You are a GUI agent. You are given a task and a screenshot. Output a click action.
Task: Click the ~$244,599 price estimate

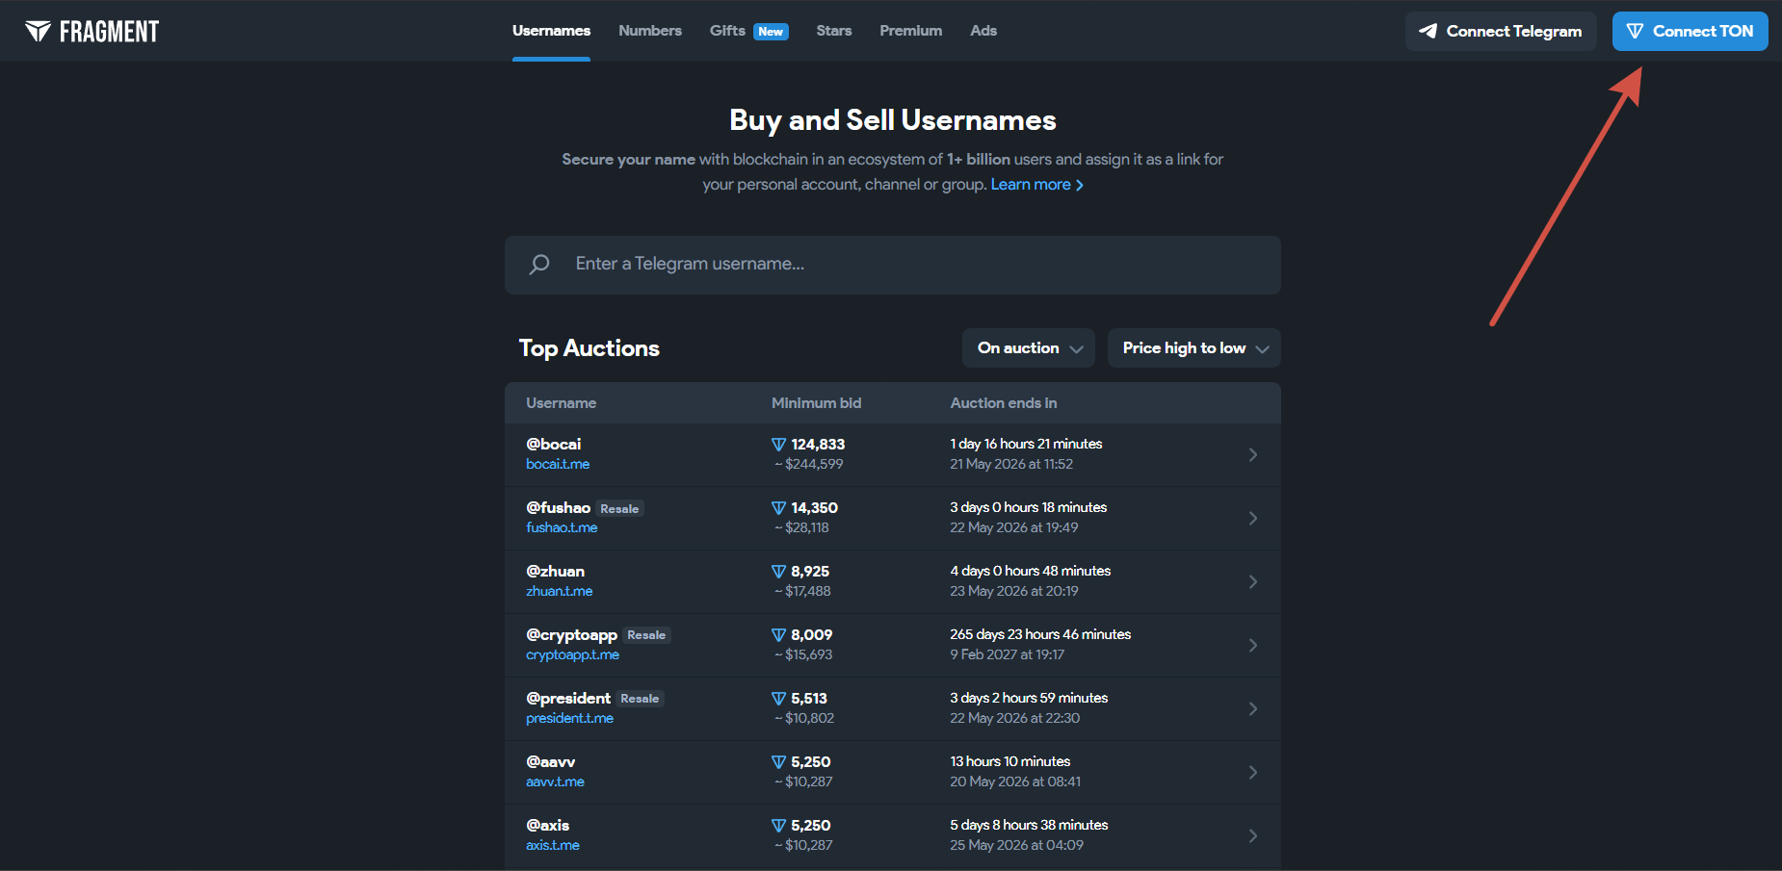point(809,464)
